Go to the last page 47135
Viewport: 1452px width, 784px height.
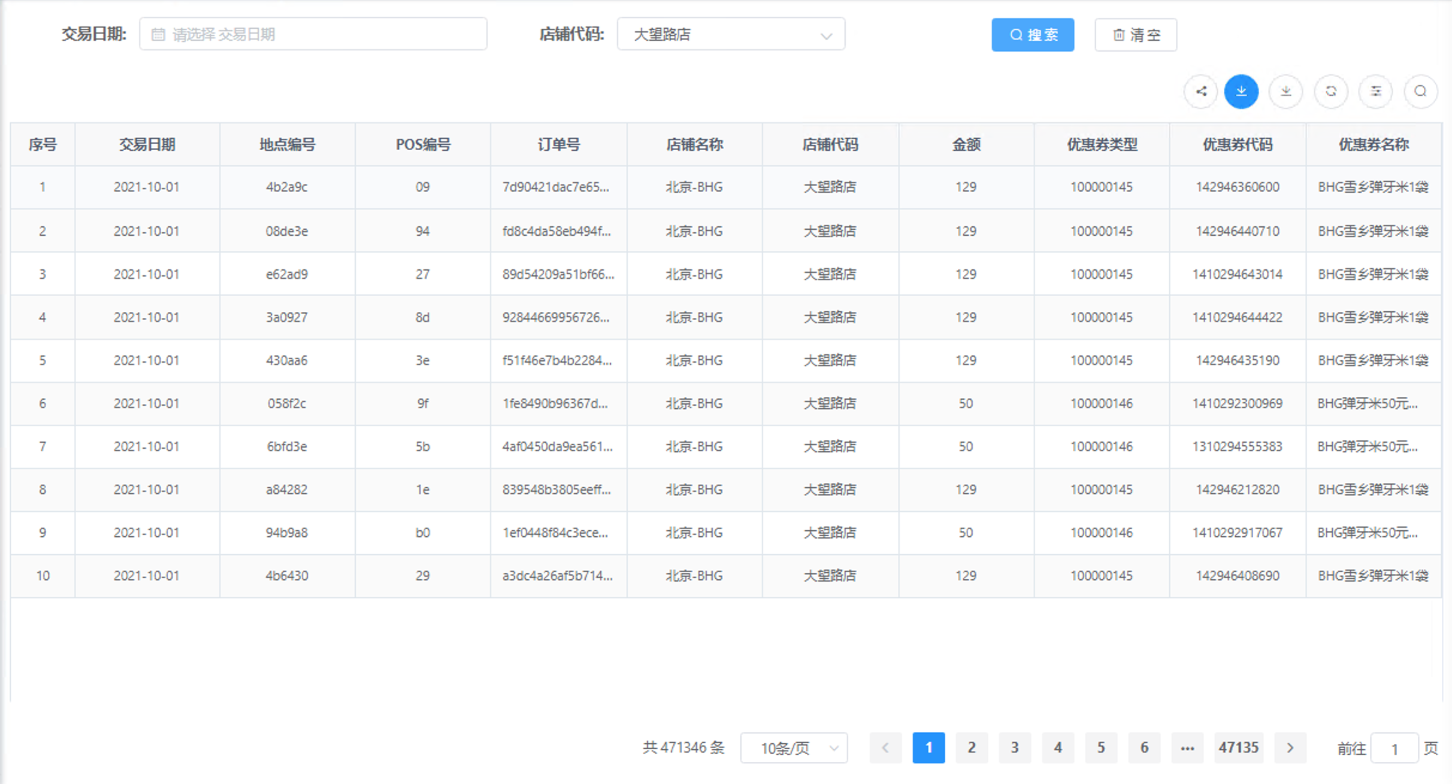[1239, 747]
